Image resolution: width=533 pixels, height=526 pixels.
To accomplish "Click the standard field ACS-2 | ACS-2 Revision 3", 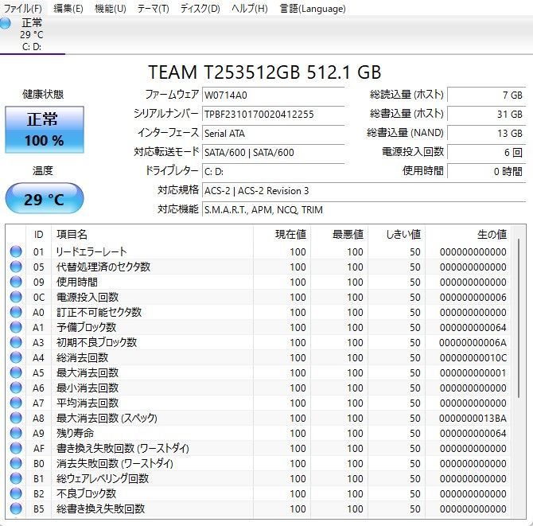I will (364, 190).
